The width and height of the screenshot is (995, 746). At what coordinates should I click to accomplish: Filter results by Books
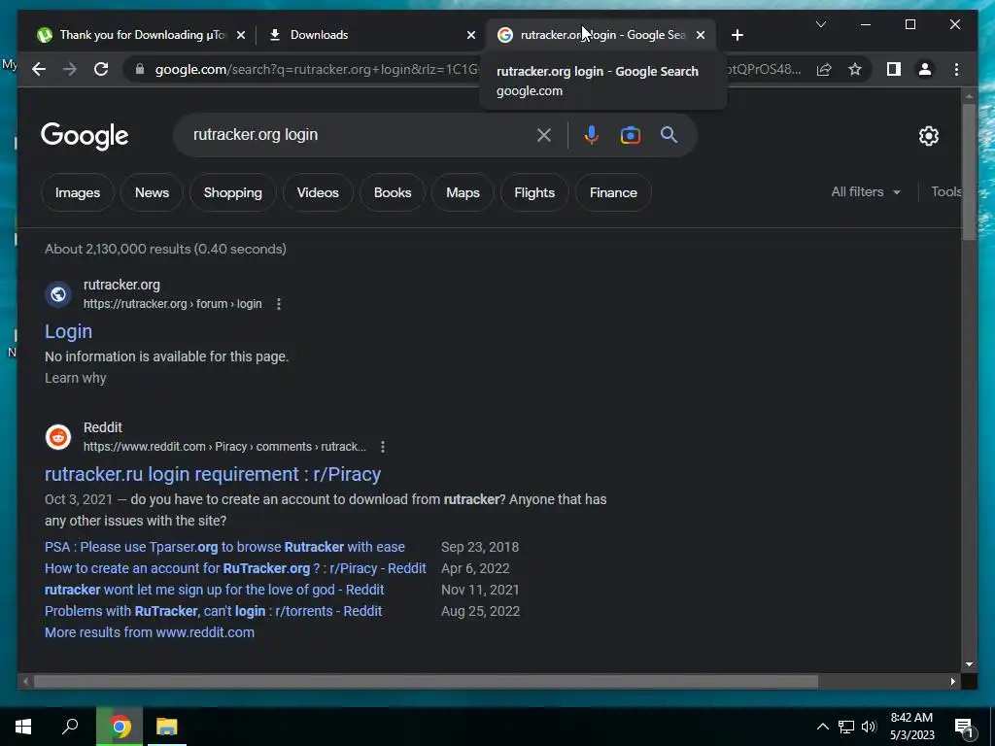point(393,192)
